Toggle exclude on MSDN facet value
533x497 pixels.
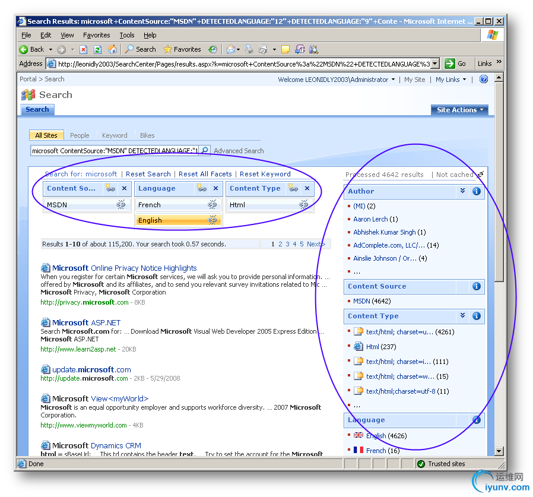point(121,204)
